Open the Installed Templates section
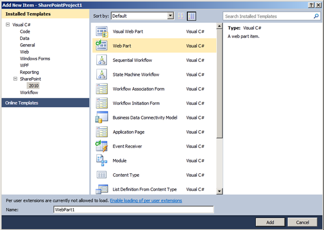324x230 pixels. pyautogui.click(x=45, y=14)
